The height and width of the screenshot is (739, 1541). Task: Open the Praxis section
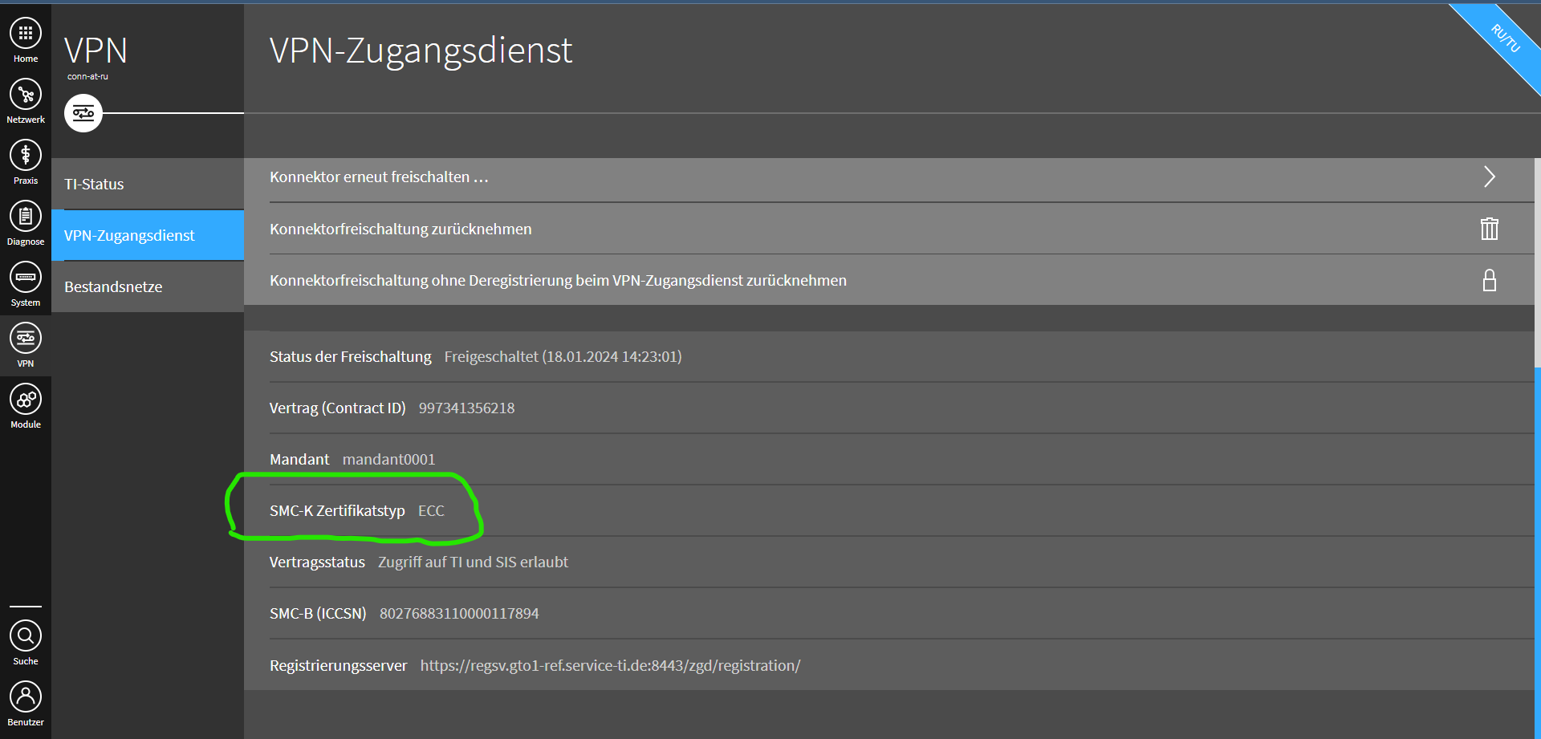click(26, 156)
